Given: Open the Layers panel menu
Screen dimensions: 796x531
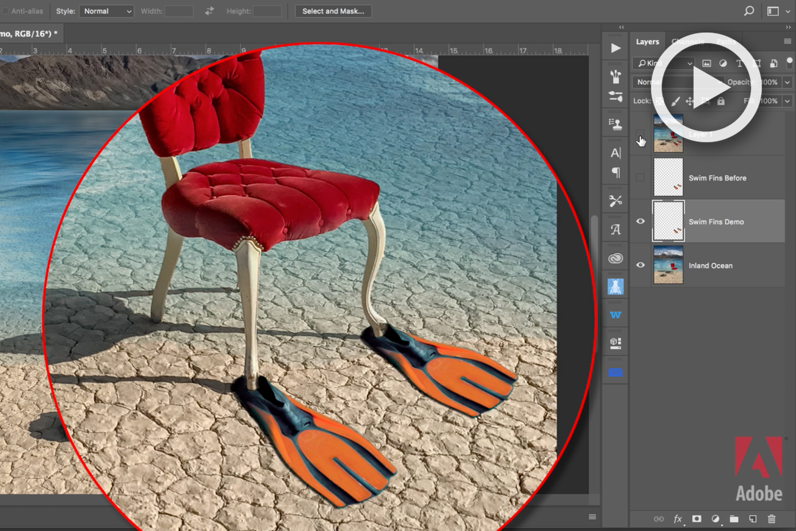Looking at the screenshot, I should (787, 41).
